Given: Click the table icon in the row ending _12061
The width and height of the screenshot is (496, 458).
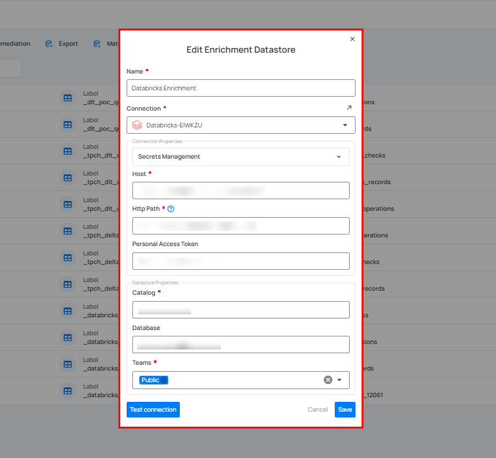Looking at the screenshot, I should pyautogui.click(x=68, y=391).
